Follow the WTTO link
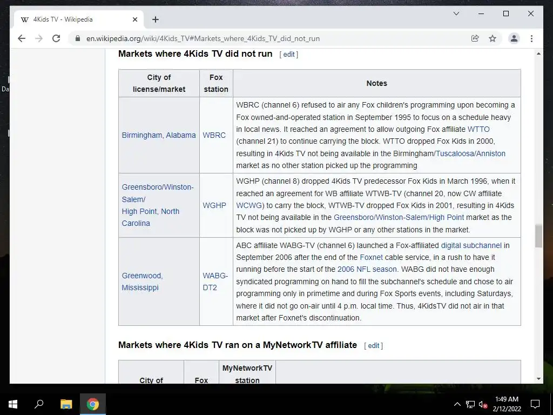This screenshot has height=415, width=553. click(478, 129)
